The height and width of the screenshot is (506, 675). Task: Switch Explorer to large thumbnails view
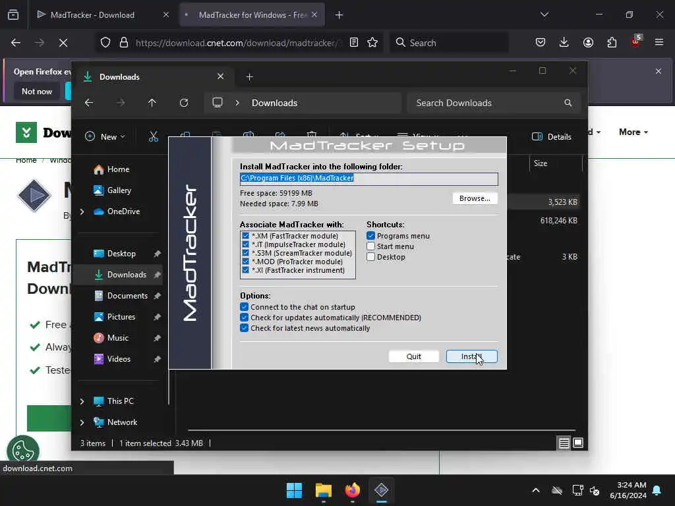(x=578, y=443)
